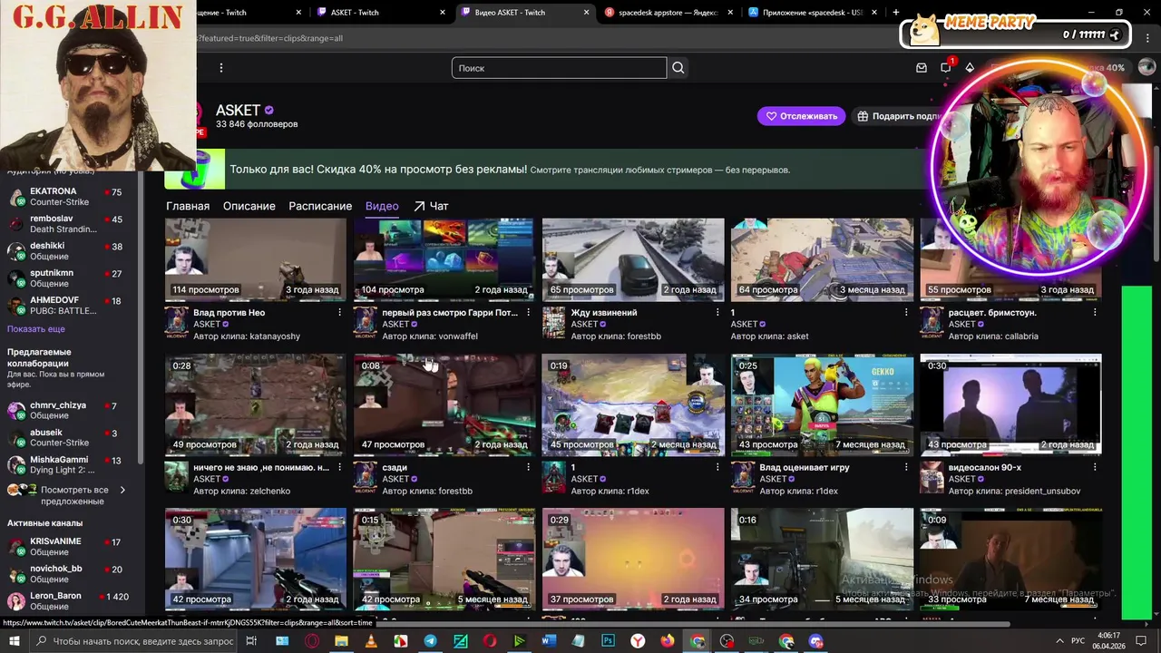Open KRISvANIME channel in sidebar

[x=67, y=547]
